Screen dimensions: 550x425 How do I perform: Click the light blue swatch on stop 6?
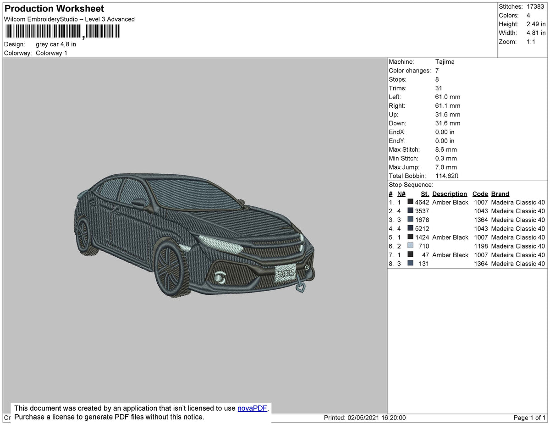[409, 246]
